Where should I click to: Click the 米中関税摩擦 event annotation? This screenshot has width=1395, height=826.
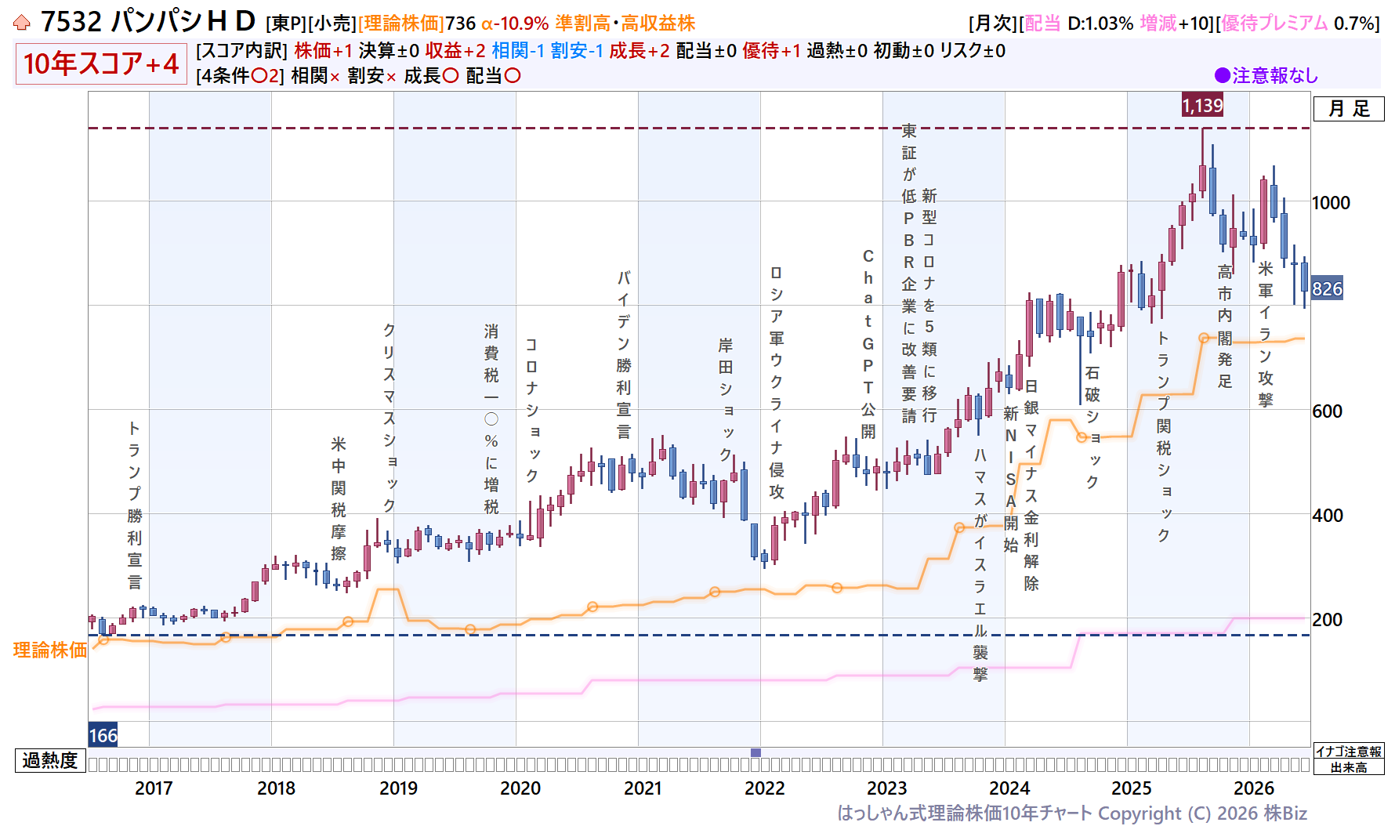coord(339,498)
